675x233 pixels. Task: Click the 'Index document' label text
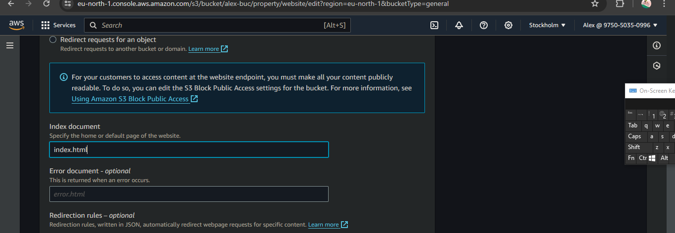pyautogui.click(x=75, y=126)
